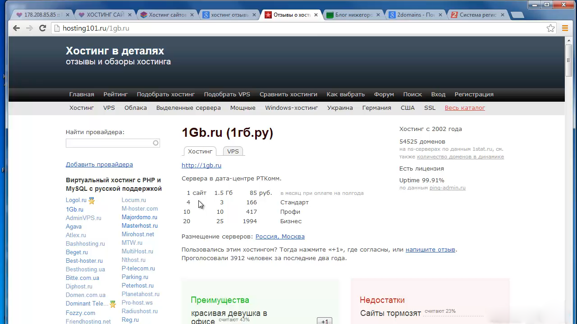Select 'Германия' category
This screenshot has height=324, width=577.
(377, 108)
